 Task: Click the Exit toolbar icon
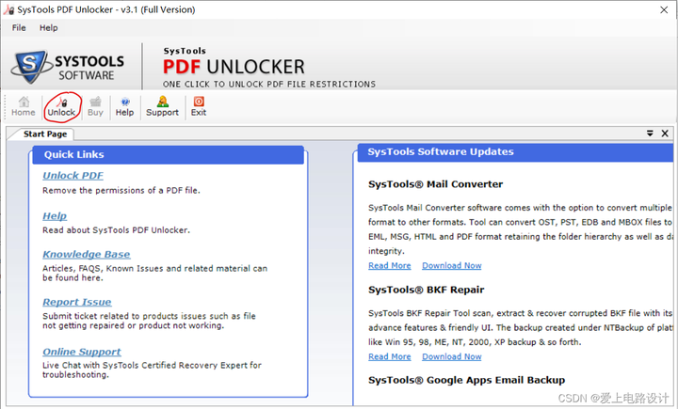pos(199,106)
